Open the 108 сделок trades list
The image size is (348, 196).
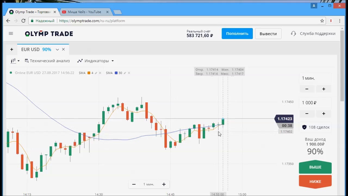click(315, 127)
